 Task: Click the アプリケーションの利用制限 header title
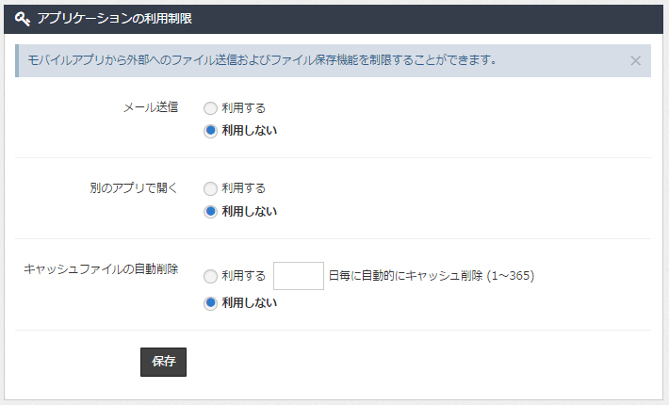(x=114, y=19)
